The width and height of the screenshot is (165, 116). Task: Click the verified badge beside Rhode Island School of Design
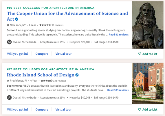pyautogui.click(x=77, y=75)
